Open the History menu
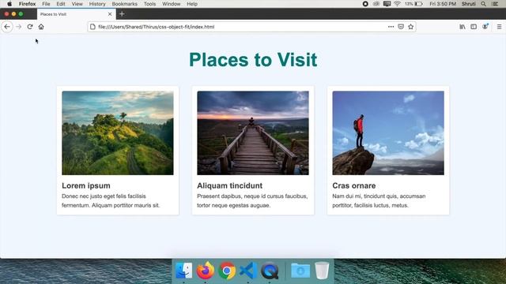506x284 pixels. (97, 4)
